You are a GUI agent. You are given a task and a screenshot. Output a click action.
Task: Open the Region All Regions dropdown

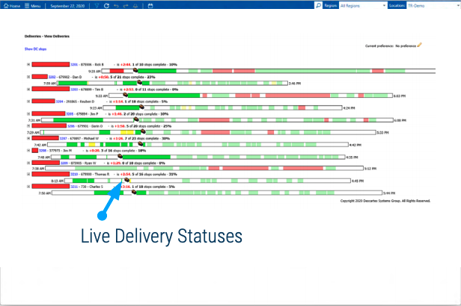[x=363, y=5]
